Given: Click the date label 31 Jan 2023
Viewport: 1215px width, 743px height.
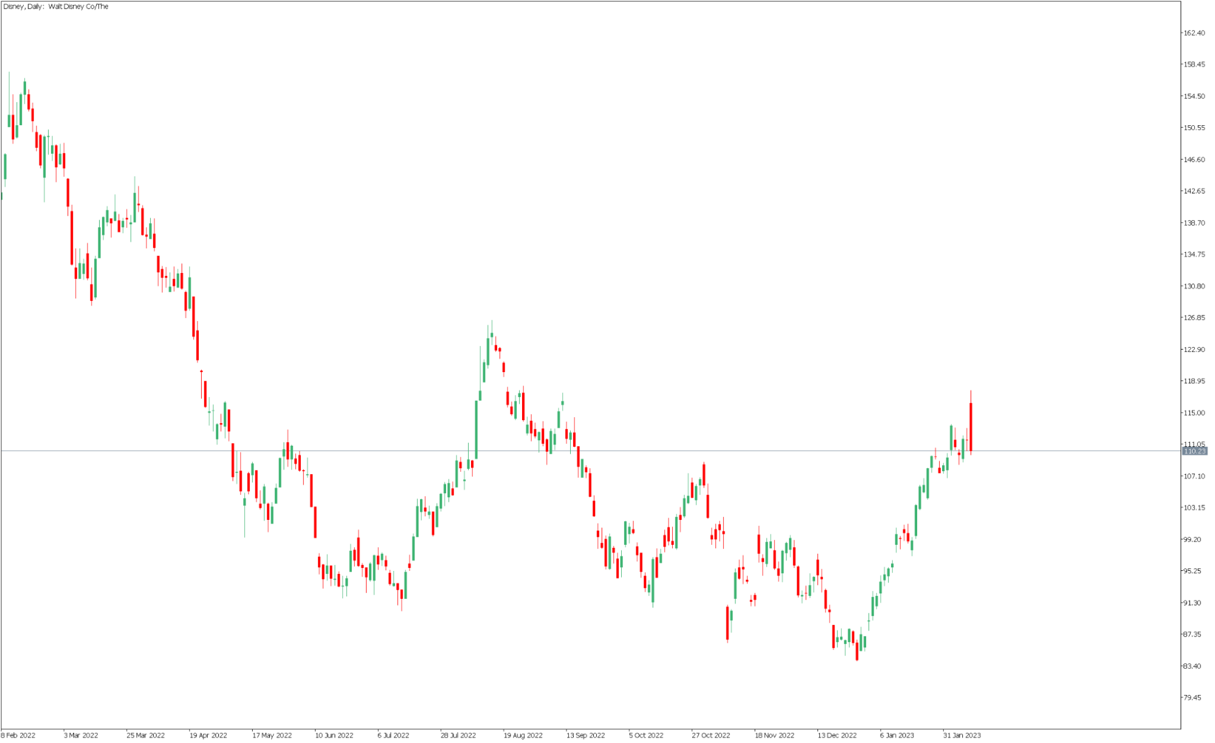Looking at the screenshot, I should (962, 735).
